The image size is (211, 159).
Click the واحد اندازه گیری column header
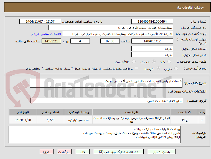[x=78, y=112]
